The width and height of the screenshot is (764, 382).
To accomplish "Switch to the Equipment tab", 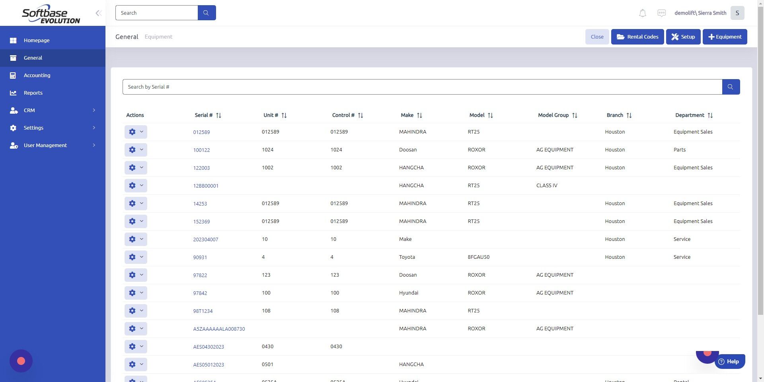I will [158, 37].
